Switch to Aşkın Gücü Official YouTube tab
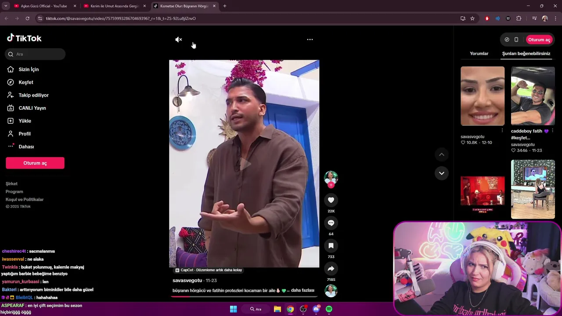 tap(44, 6)
